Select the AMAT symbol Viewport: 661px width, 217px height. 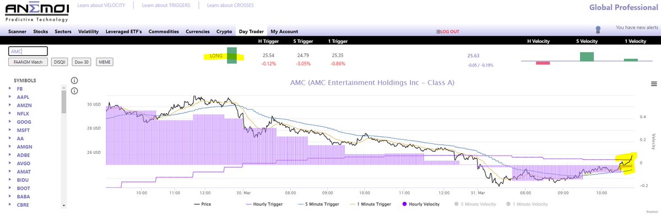click(x=24, y=172)
